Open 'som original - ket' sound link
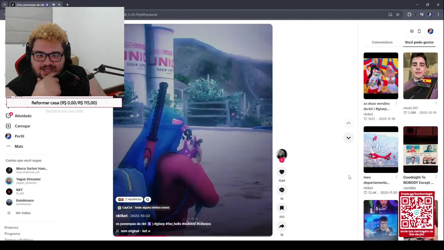 pos(133,231)
